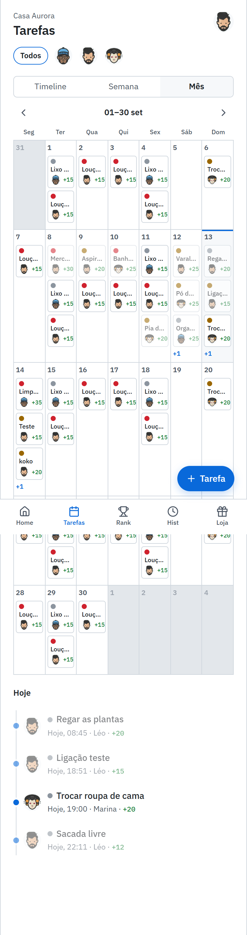Open profile avatar at top right
Viewport: 247px width, 935px height.
[223, 22]
